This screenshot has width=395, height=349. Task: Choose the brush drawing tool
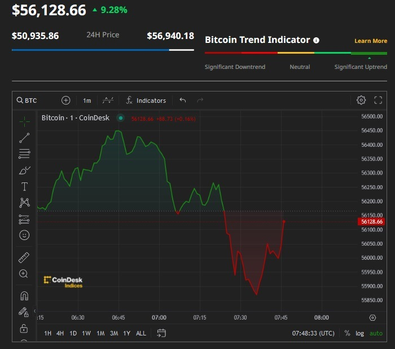[x=24, y=170]
